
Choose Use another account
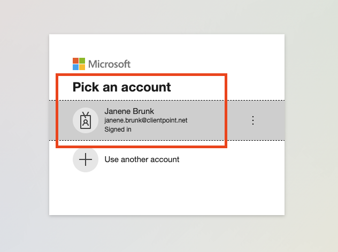pyautogui.click(x=142, y=159)
